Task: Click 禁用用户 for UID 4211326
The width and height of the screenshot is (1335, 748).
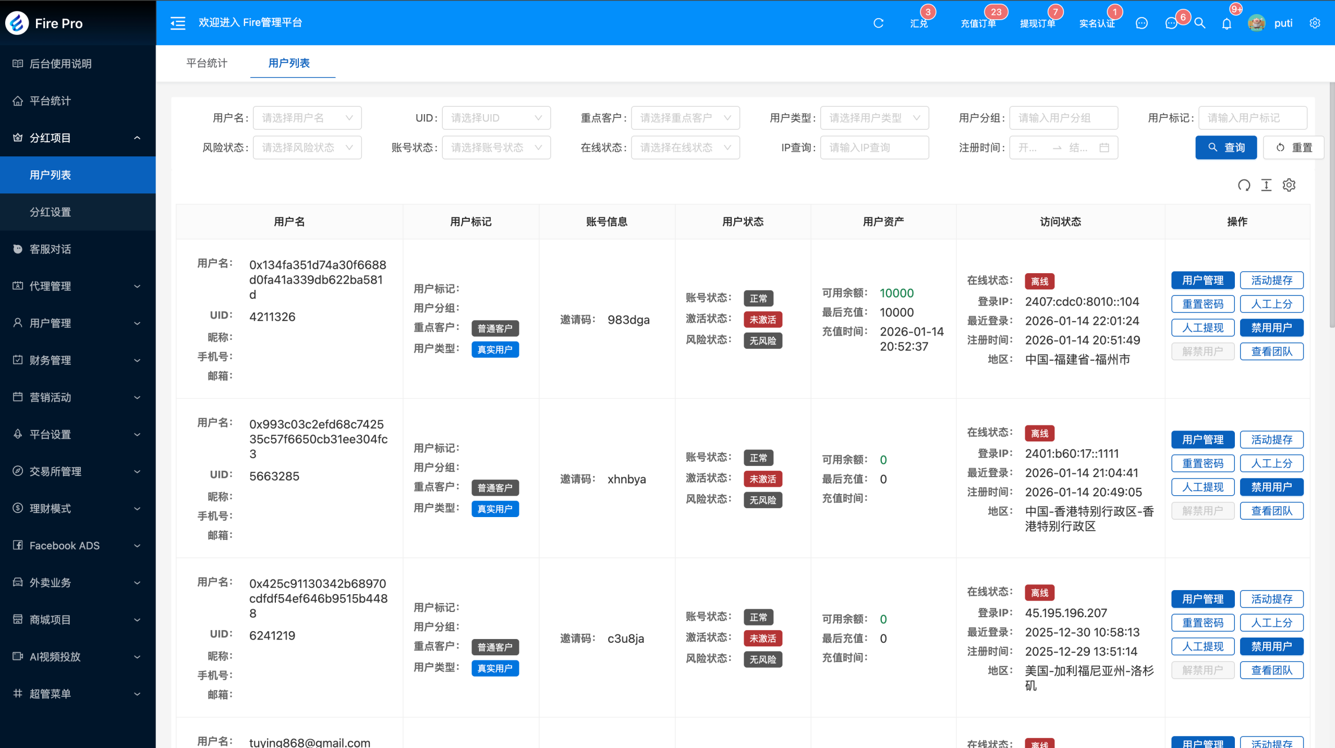Action: [1271, 327]
